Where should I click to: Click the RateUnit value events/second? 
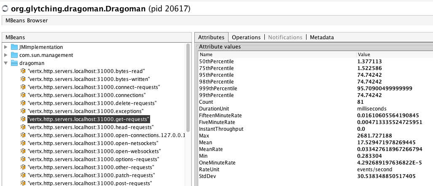[374, 170]
